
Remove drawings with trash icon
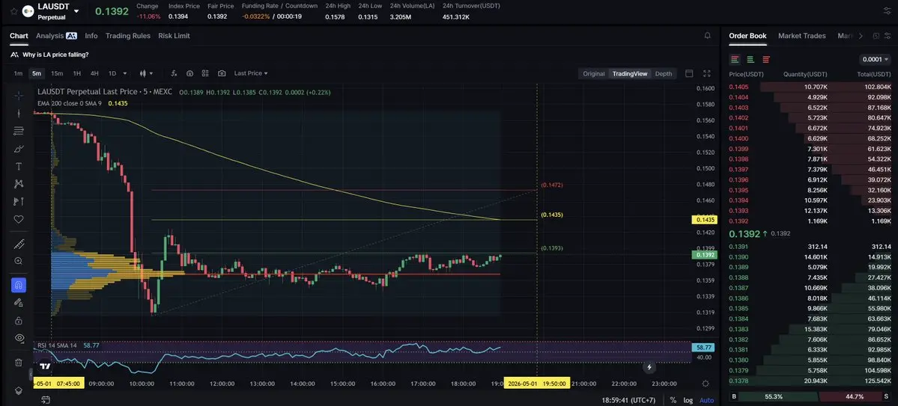pos(18,362)
